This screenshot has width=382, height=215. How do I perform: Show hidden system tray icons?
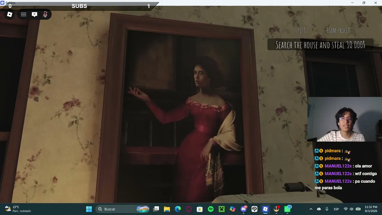311,209
